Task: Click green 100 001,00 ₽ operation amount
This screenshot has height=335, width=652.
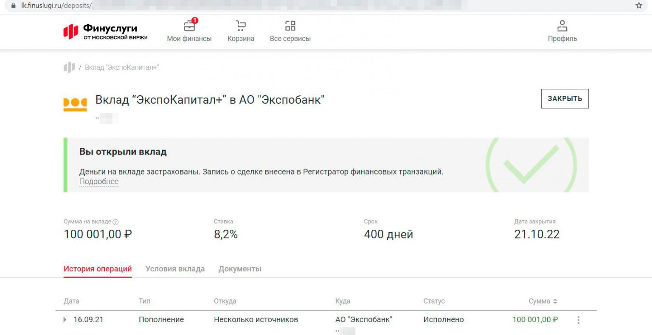Action: [535, 320]
